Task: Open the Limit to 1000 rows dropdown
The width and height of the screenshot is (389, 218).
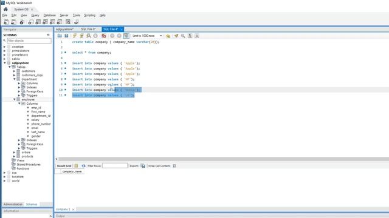Action: 147,36
